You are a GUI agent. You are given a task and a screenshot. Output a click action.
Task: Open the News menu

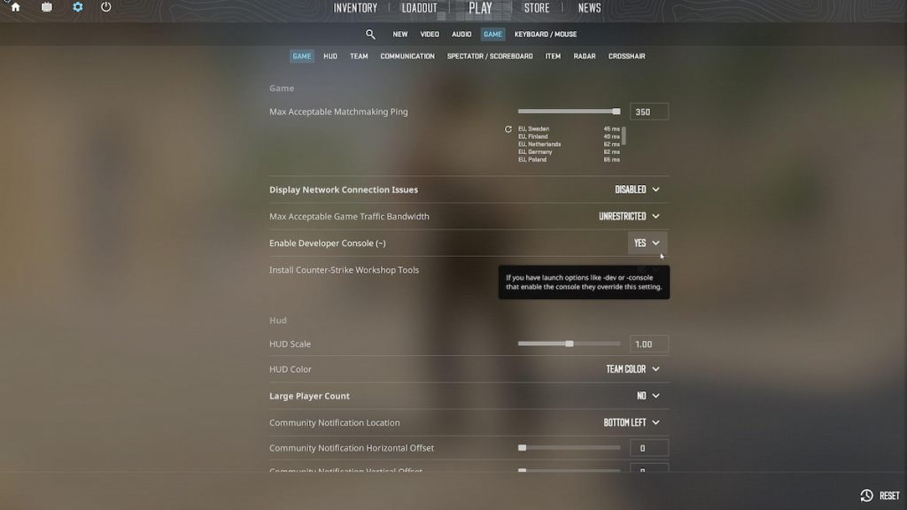point(589,8)
